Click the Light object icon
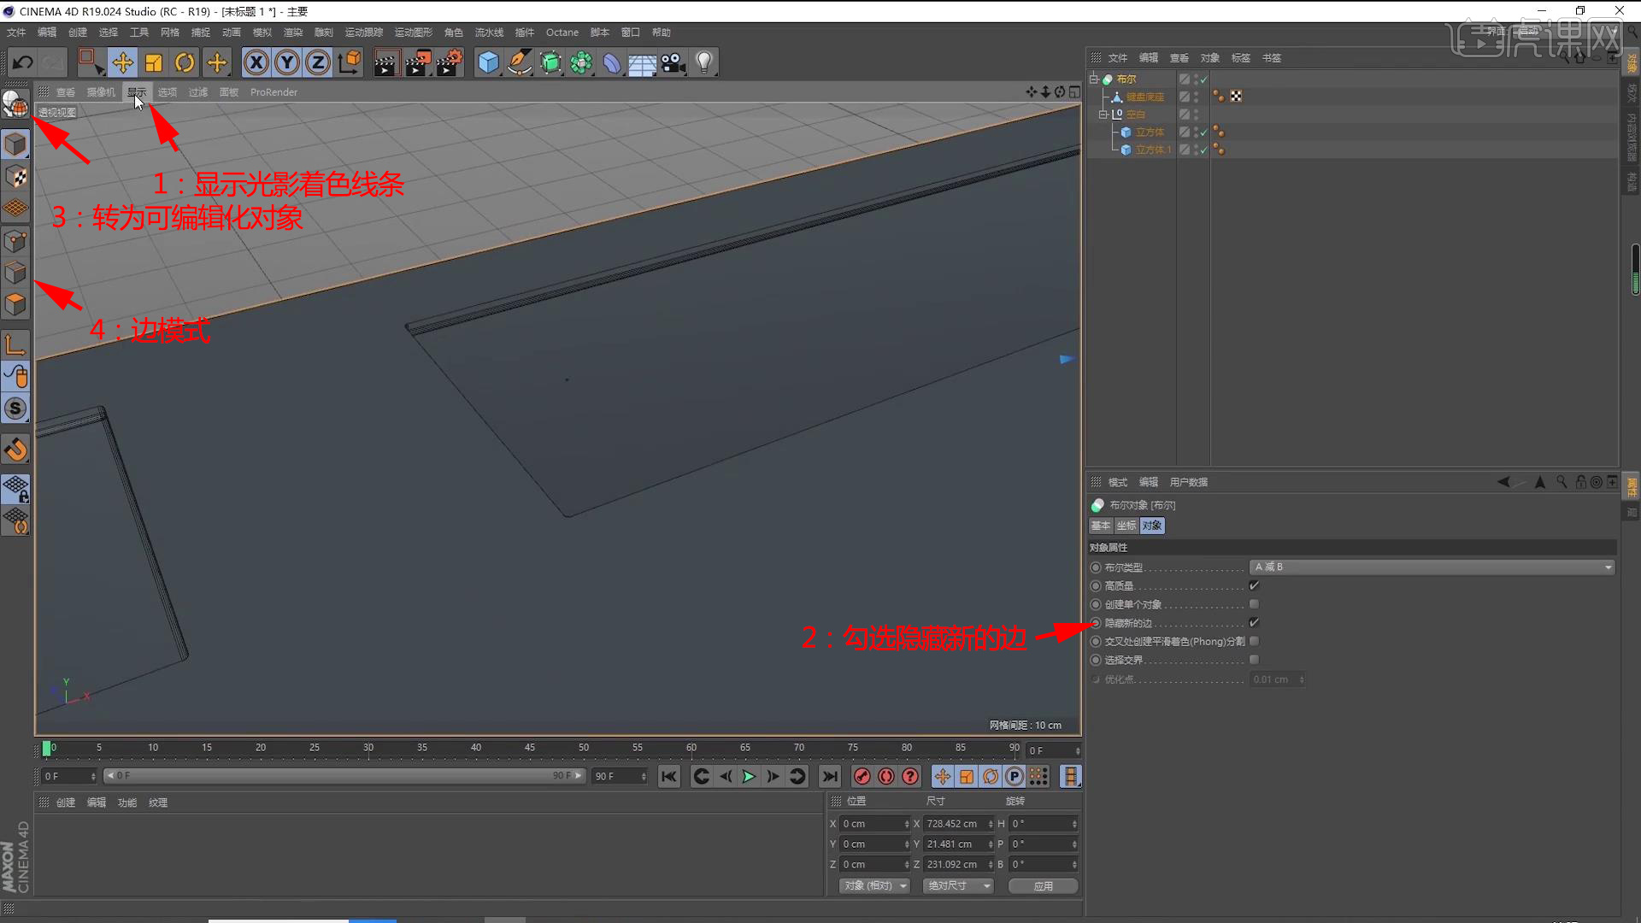The height and width of the screenshot is (923, 1641). pyautogui.click(x=703, y=62)
